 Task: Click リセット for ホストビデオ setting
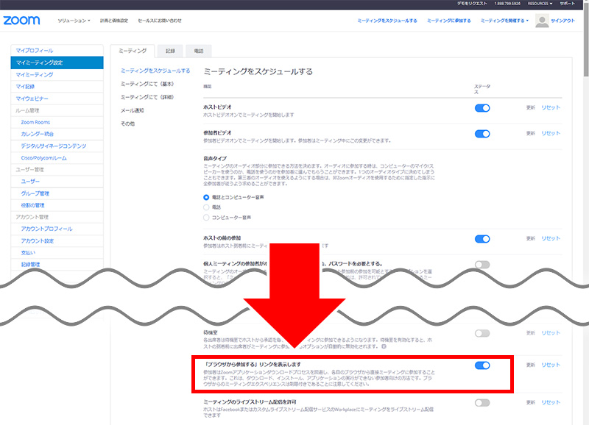(551, 108)
